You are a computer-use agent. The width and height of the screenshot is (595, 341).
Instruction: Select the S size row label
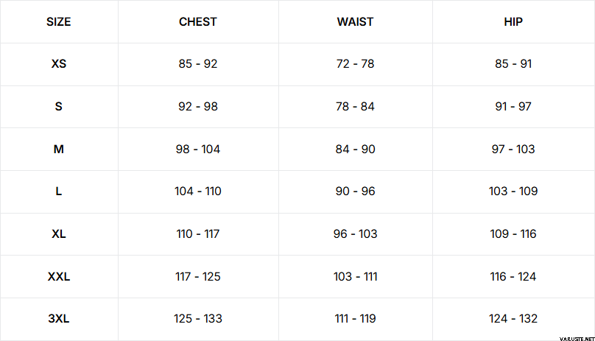click(x=59, y=107)
